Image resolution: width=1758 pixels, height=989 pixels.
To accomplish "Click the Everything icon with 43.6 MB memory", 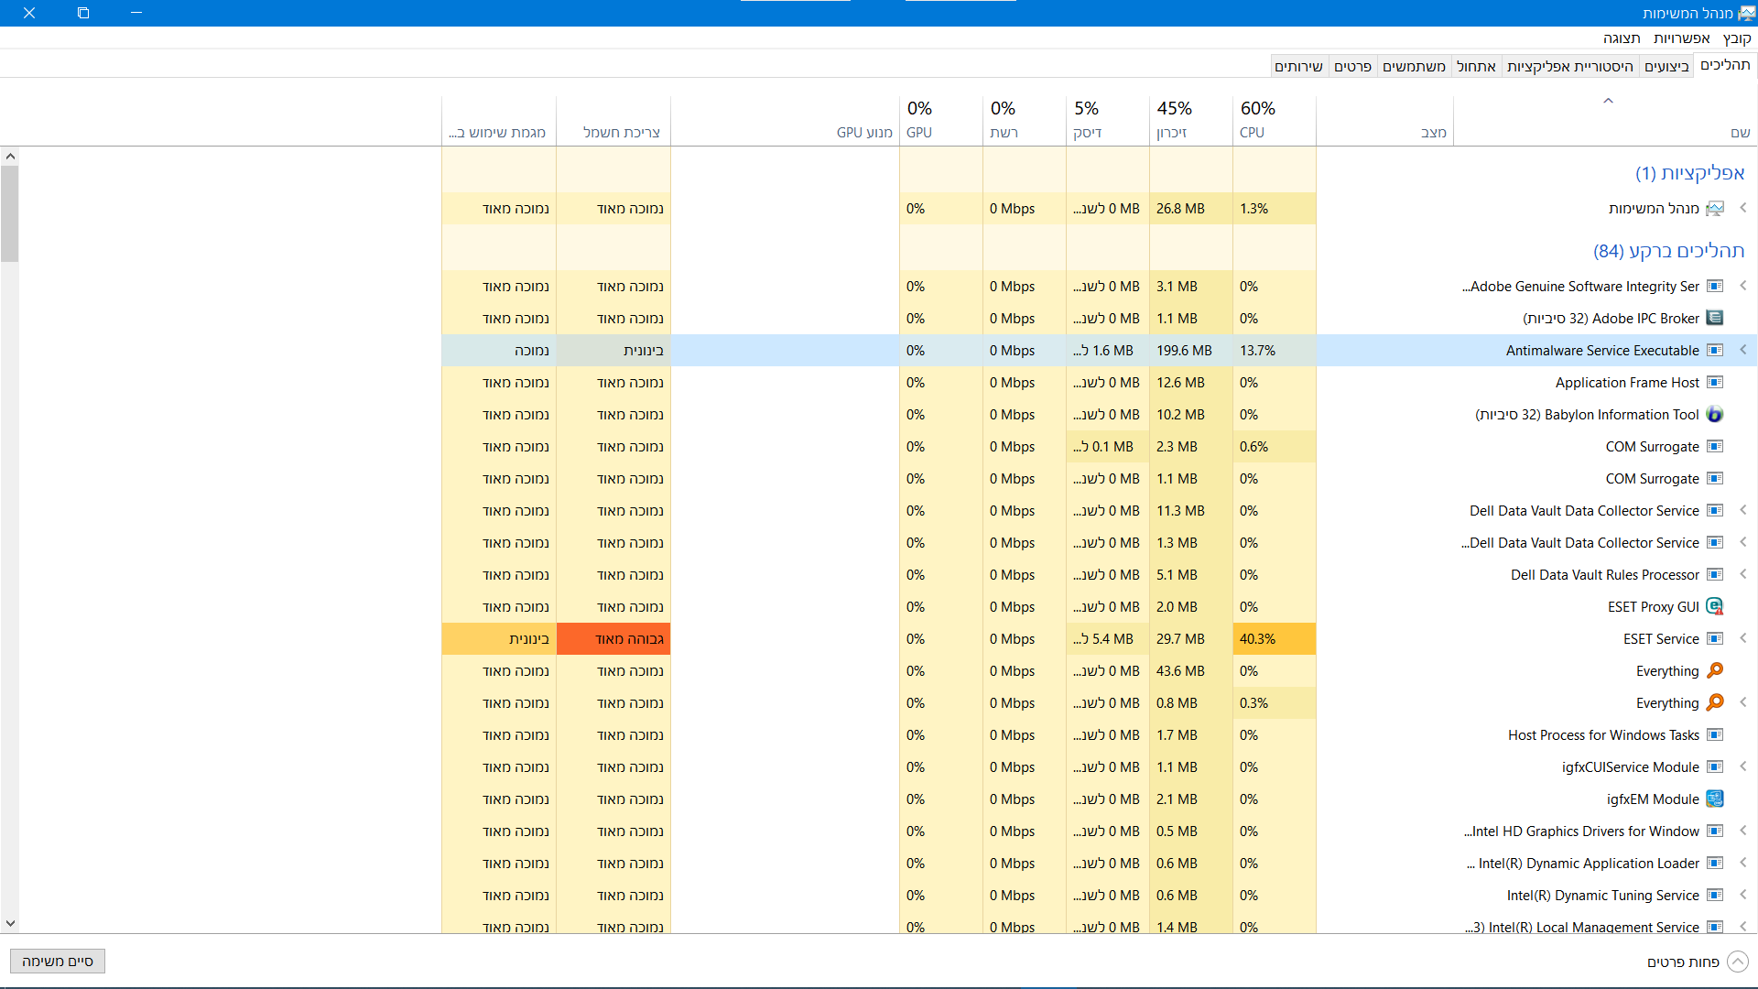I will click(x=1715, y=671).
